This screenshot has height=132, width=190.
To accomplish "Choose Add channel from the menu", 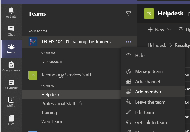I will (x=153, y=81).
